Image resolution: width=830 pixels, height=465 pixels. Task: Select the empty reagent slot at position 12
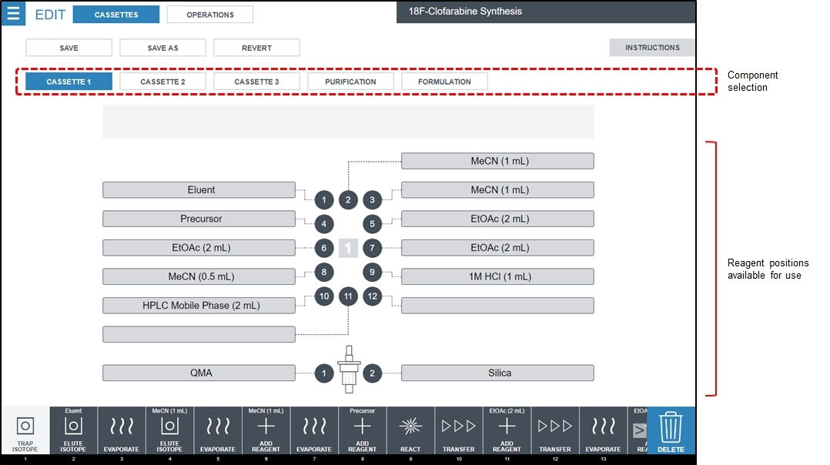click(497, 306)
